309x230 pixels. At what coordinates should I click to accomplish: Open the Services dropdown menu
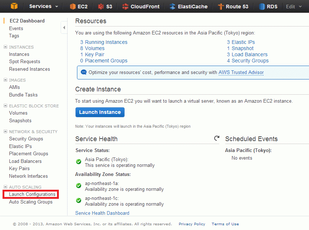44,6
